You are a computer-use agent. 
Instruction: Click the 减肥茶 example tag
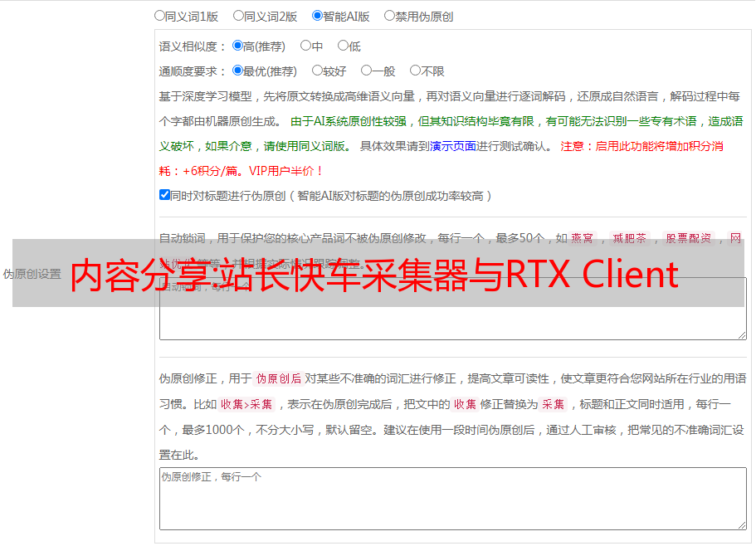(x=630, y=238)
